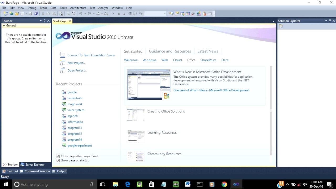Viewport: 336px width, 189px height.
Task: Pin the Toolbox panel with auto-hide pushpin
Action: pos(44,21)
